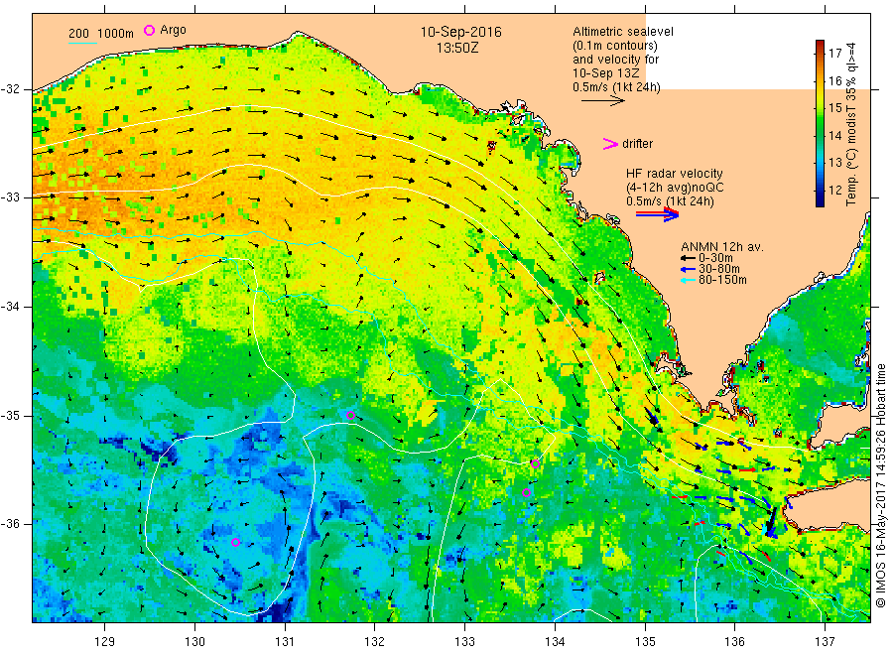Viewport: 893px width, 655px height.
Task: Click the 12 tick label on the colorbar
Action: 834,191
